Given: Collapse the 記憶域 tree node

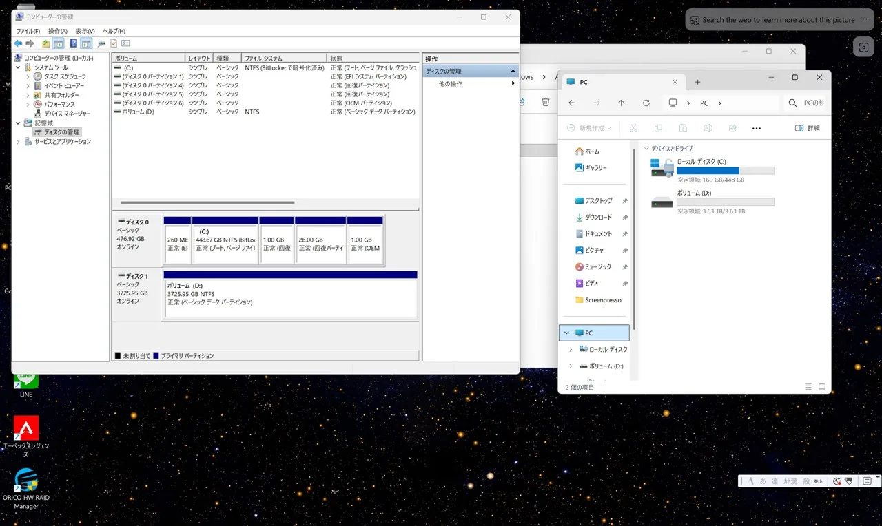Looking at the screenshot, I should pyautogui.click(x=19, y=123).
